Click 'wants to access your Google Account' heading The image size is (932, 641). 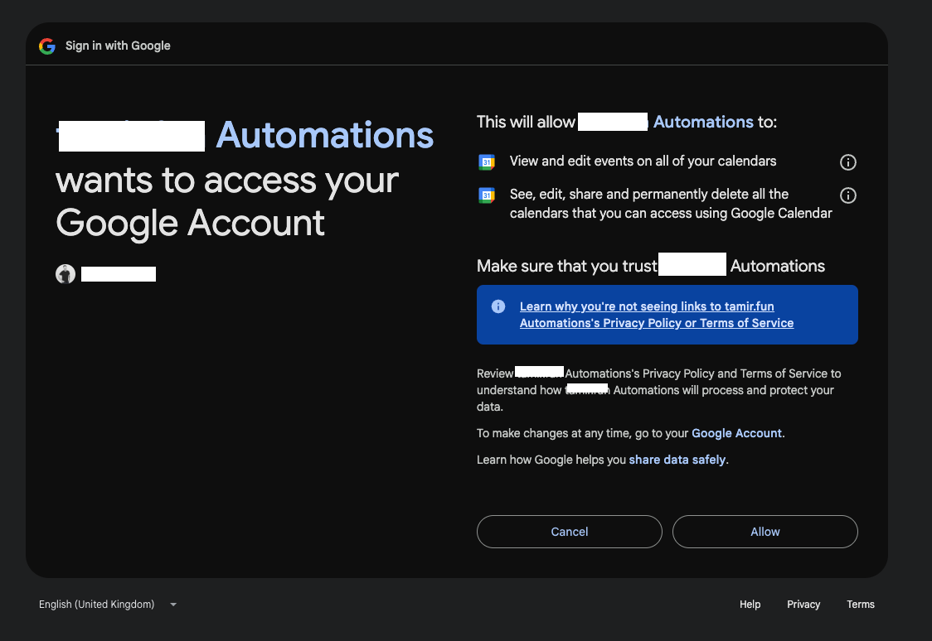click(x=227, y=202)
